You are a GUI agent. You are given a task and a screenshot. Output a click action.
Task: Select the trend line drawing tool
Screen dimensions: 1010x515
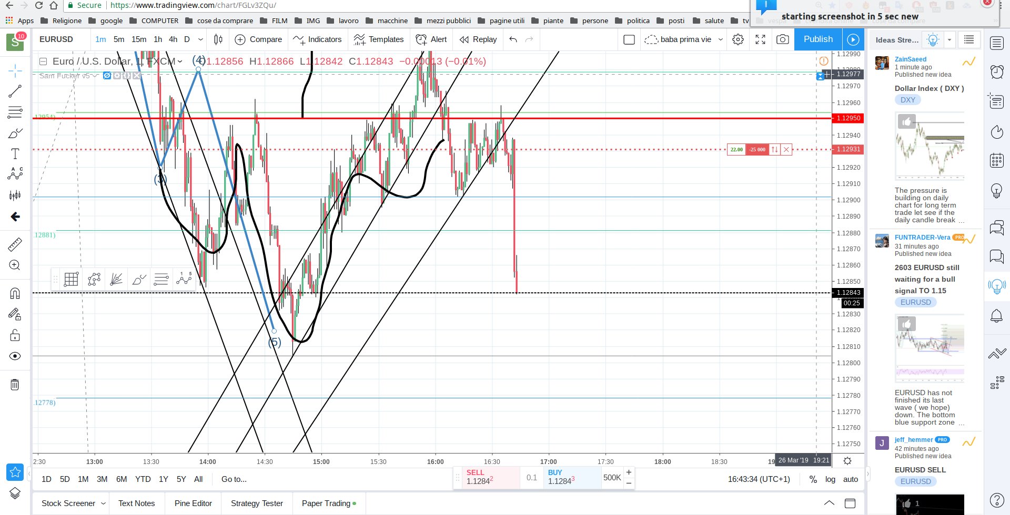pyautogui.click(x=15, y=91)
